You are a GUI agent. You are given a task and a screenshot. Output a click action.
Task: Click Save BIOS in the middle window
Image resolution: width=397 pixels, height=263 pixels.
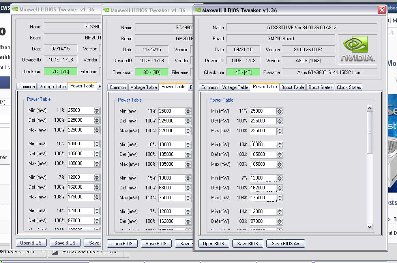click(x=156, y=244)
